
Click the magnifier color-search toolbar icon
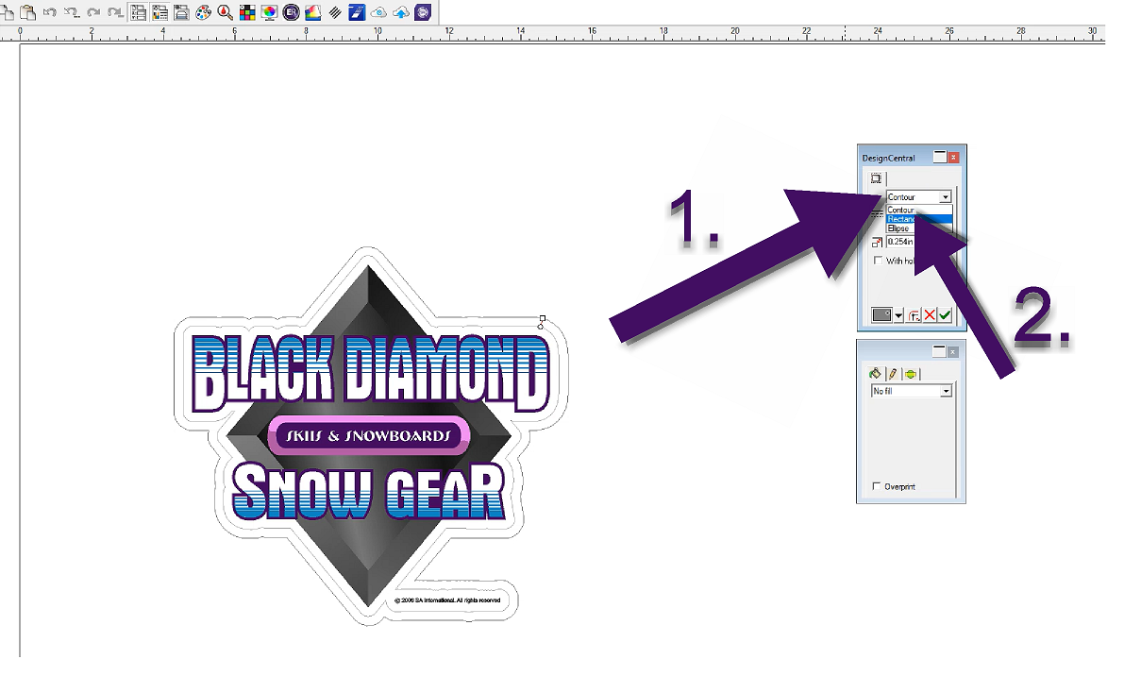[x=225, y=12]
